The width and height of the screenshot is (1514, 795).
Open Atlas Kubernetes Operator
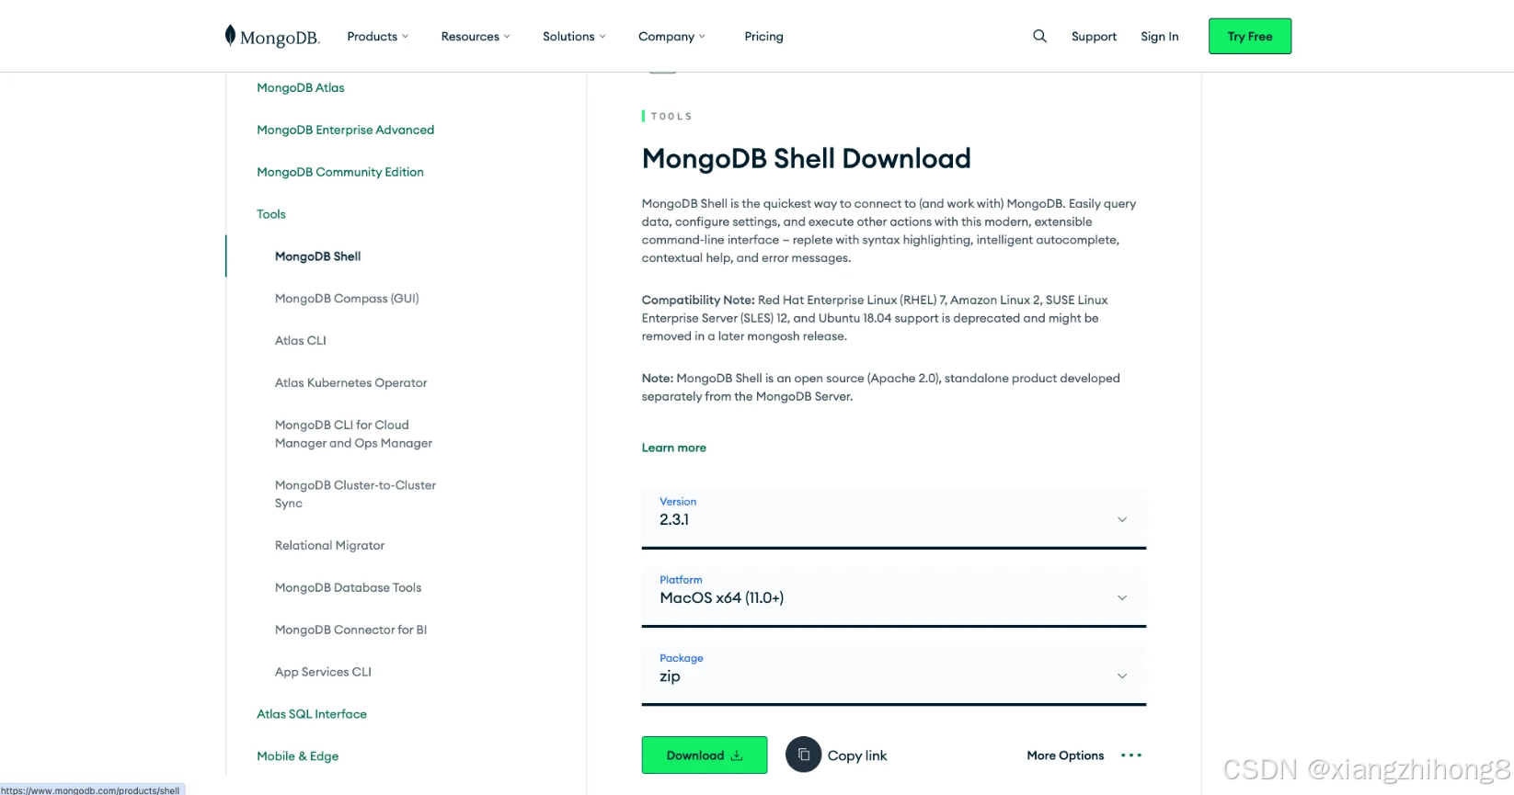(x=350, y=383)
